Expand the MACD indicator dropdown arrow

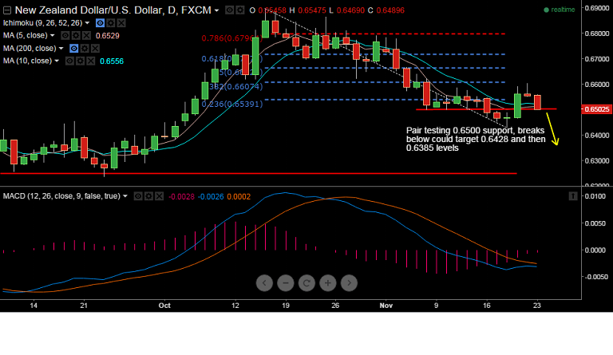[125, 196]
